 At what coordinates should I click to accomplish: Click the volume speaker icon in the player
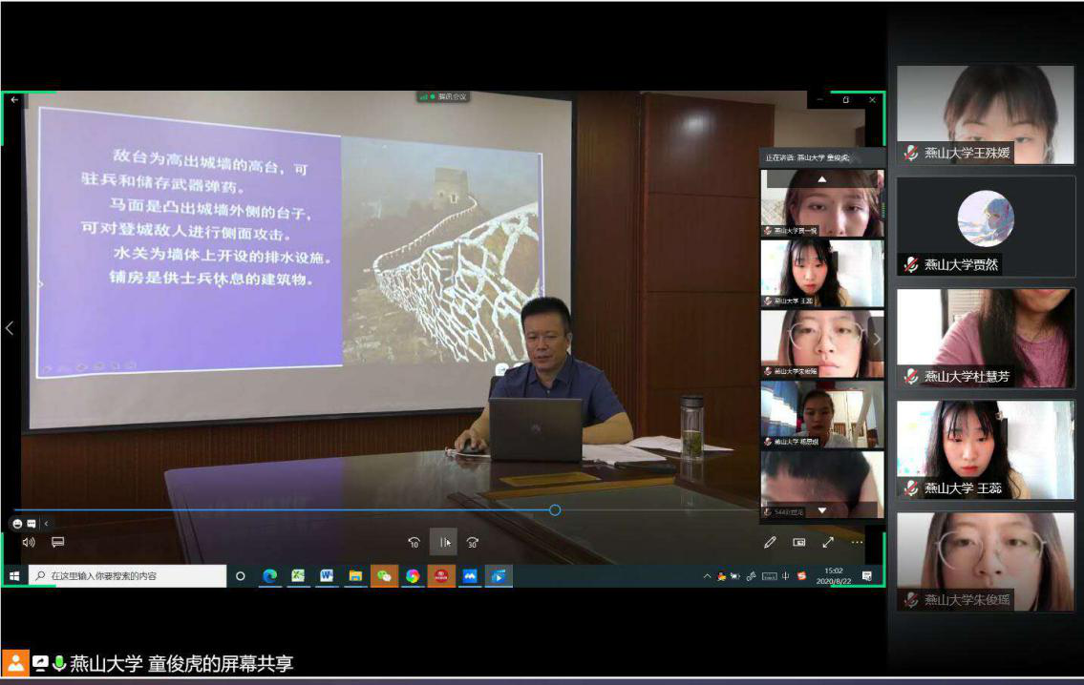coord(29,542)
